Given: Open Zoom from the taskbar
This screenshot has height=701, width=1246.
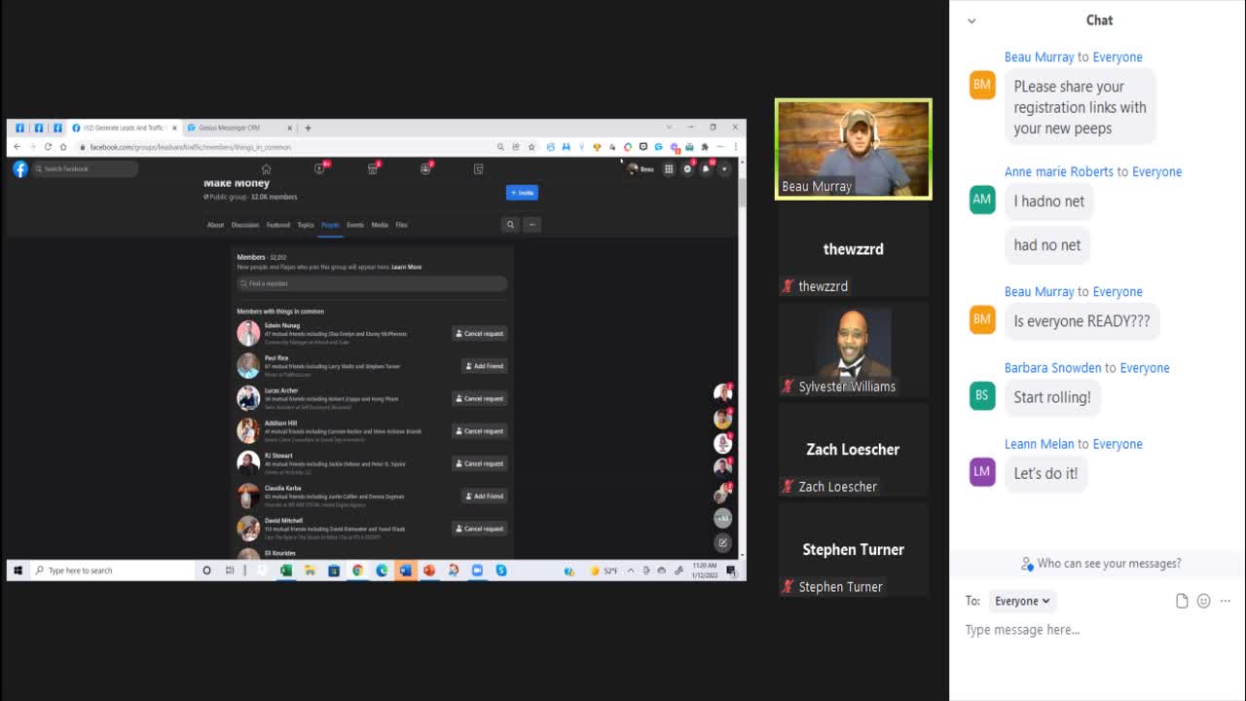Looking at the screenshot, I should [x=477, y=571].
